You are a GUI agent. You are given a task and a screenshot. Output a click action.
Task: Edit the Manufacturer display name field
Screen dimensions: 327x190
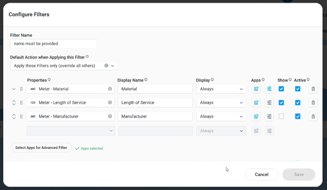coord(155,117)
